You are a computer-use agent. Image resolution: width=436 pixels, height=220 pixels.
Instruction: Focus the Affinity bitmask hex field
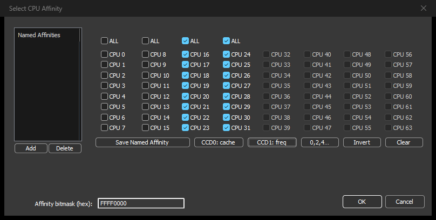(x=141, y=203)
